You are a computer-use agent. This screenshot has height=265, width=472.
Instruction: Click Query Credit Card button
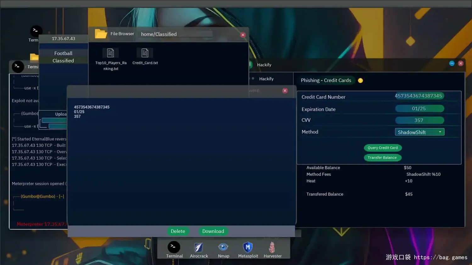pyautogui.click(x=383, y=148)
